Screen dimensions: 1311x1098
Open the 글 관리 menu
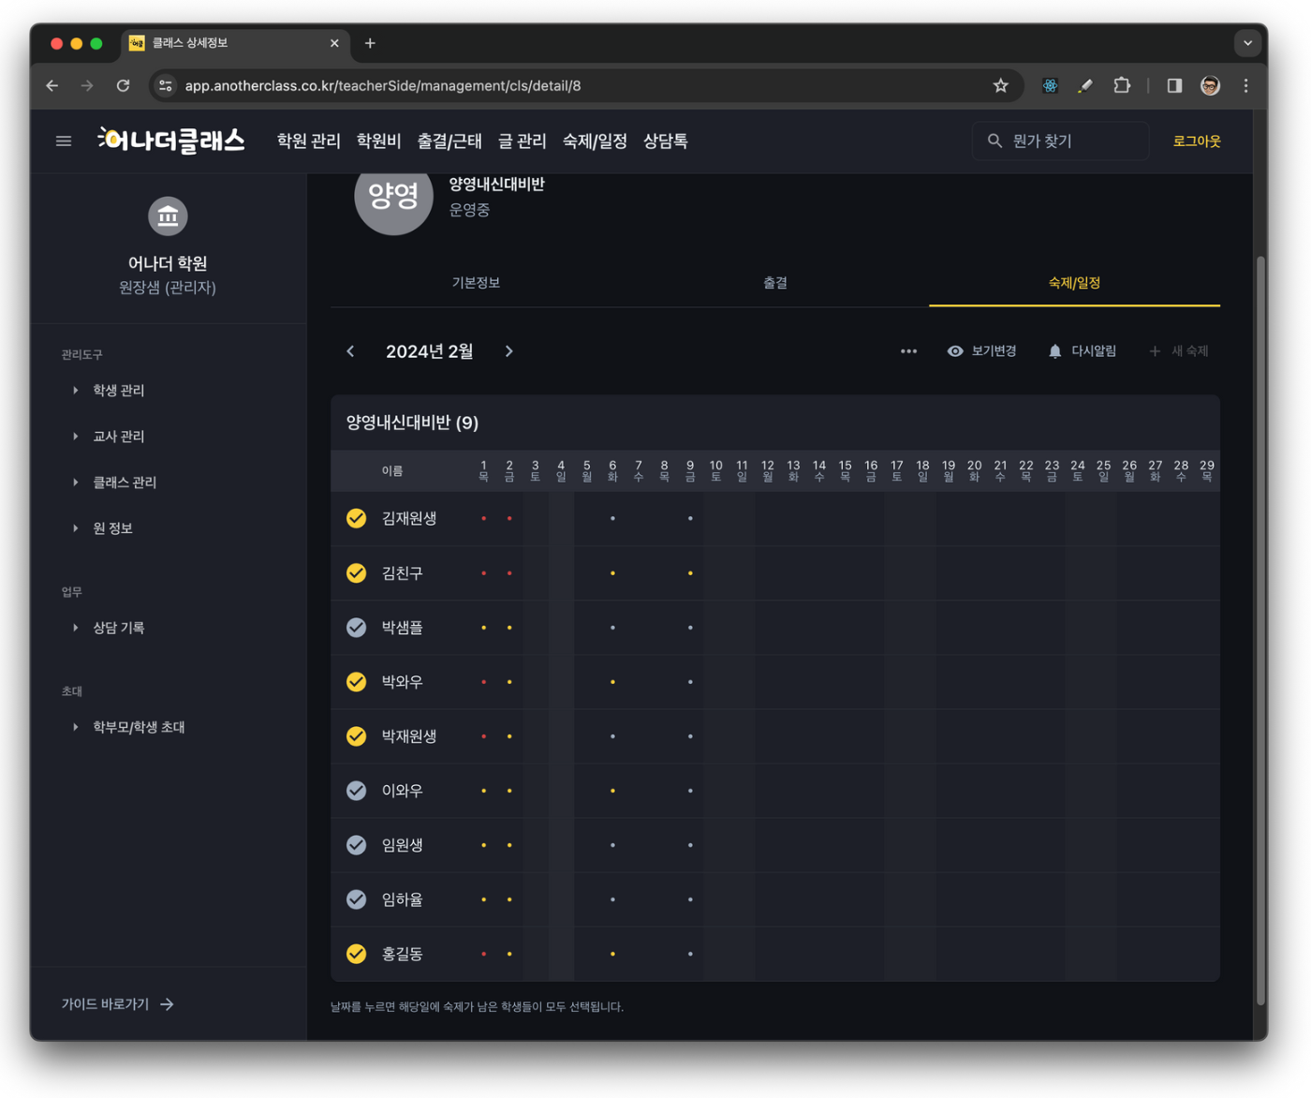[522, 141]
